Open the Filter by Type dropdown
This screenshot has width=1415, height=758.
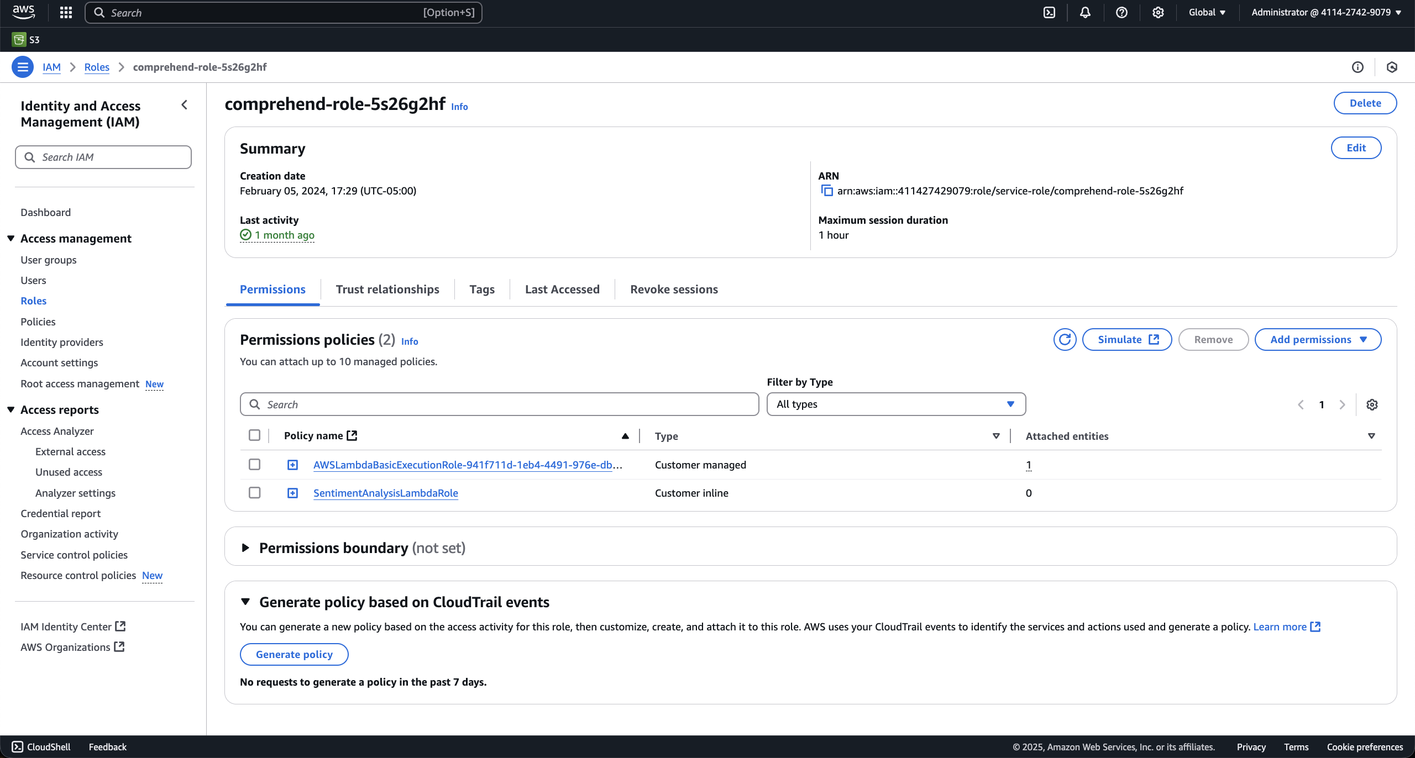pos(896,404)
